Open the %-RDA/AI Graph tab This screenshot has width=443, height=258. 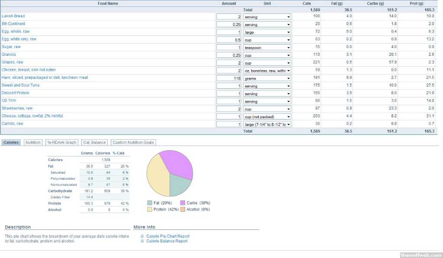tap(61, 142)
